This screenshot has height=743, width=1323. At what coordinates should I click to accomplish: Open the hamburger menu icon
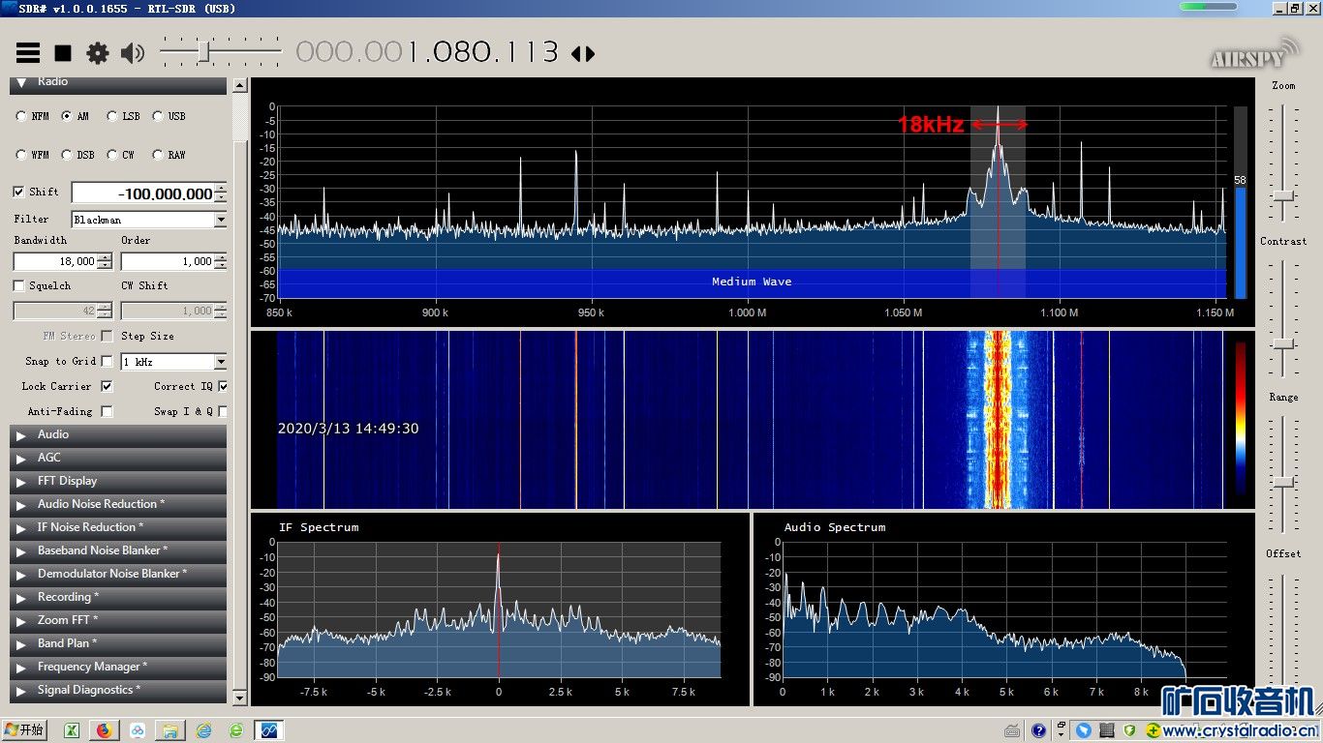click(28, 53)
